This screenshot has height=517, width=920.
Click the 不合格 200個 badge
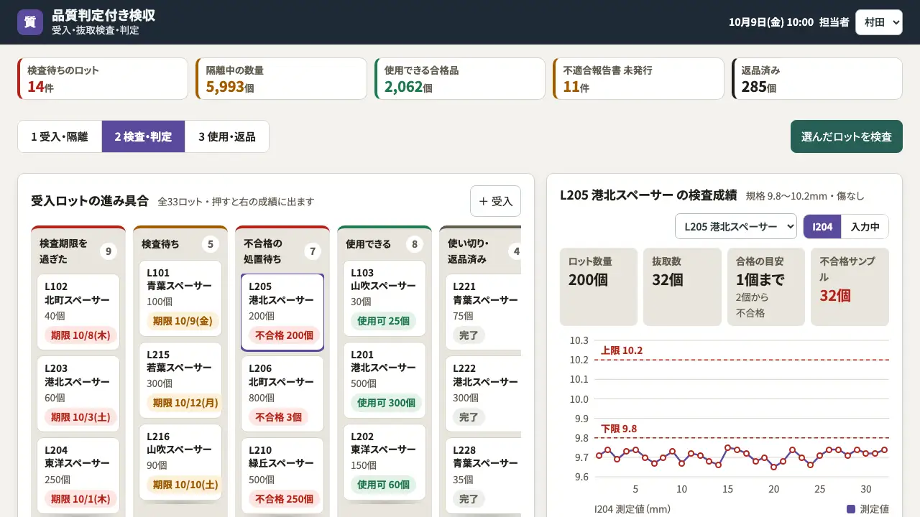click(x=285, y=335)
